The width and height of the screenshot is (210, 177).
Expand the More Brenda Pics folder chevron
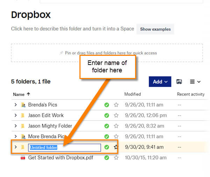click(x=15, y=136)
